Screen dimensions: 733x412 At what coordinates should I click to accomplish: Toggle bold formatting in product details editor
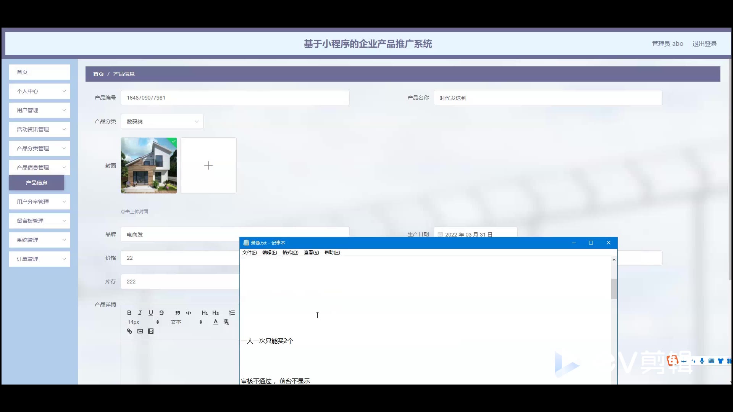click(x=129, y=313)
